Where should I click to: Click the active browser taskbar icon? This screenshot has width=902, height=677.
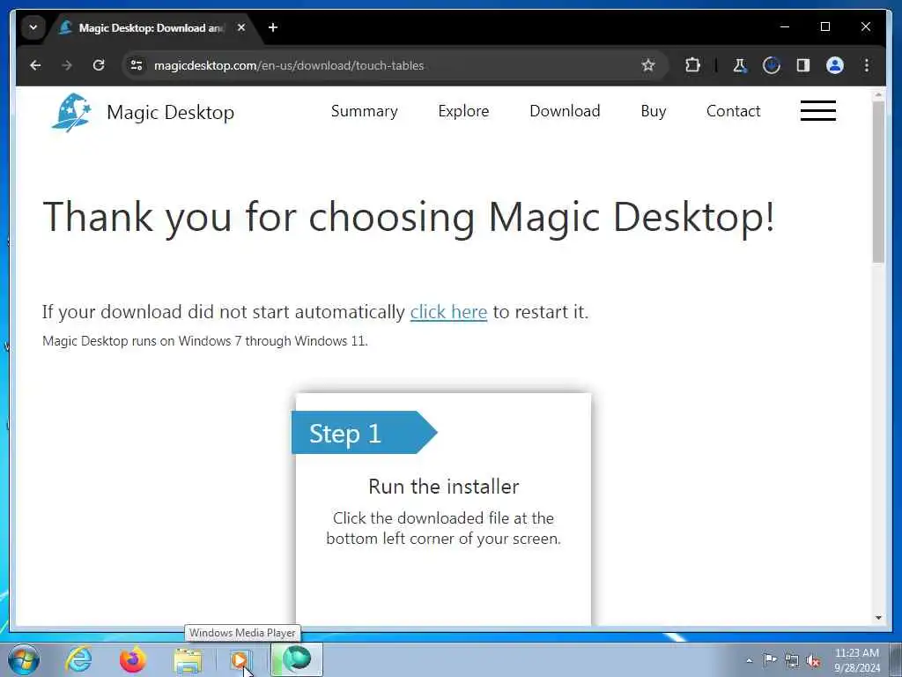click(297, 659)
